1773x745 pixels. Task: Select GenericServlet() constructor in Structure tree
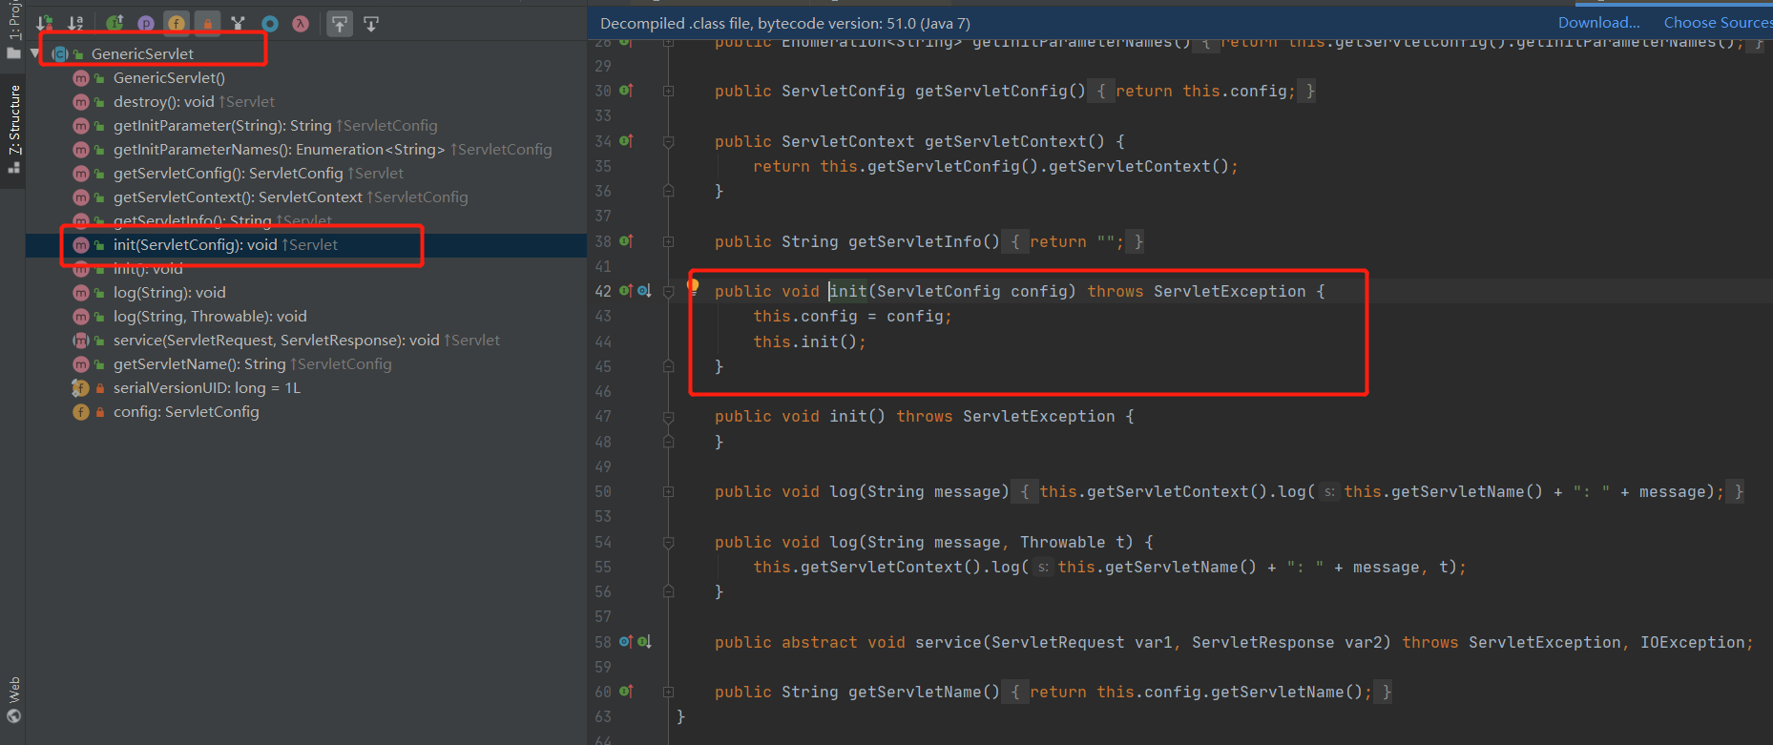point(169,78)
